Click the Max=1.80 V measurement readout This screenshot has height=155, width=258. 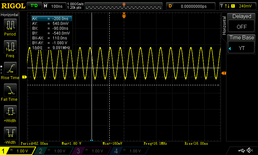pyautogui.click(x=71, y=143)
